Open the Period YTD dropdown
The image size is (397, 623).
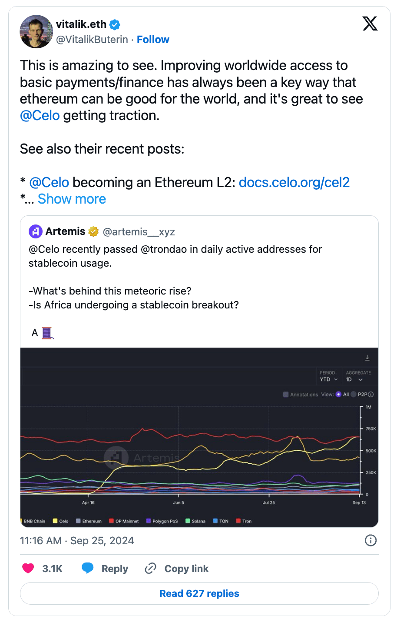(x=328, y=379)
